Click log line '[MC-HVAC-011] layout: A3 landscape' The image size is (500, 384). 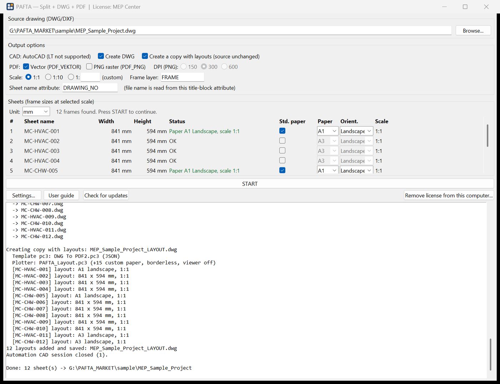click(70, 335)
